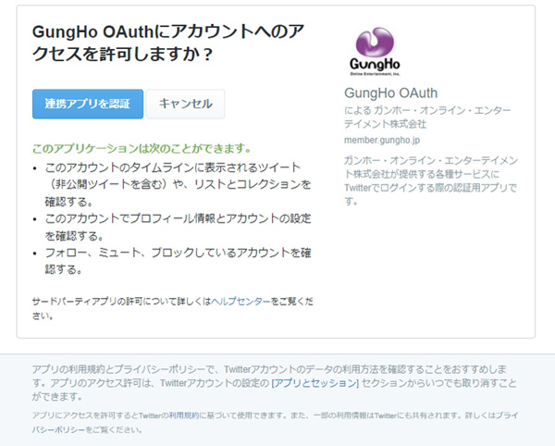Click the GungHo purple logo image

tap(375, 52)
